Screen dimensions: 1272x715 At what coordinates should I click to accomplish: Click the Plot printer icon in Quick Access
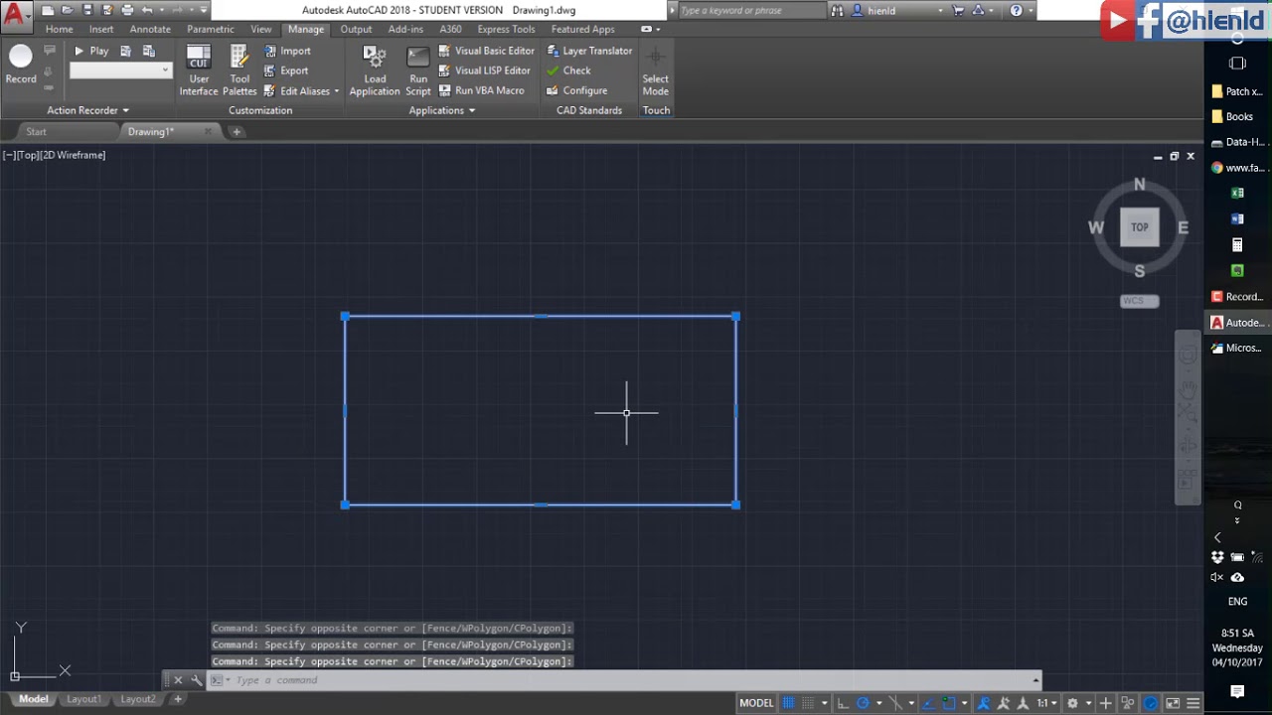(x=127, y=10)
